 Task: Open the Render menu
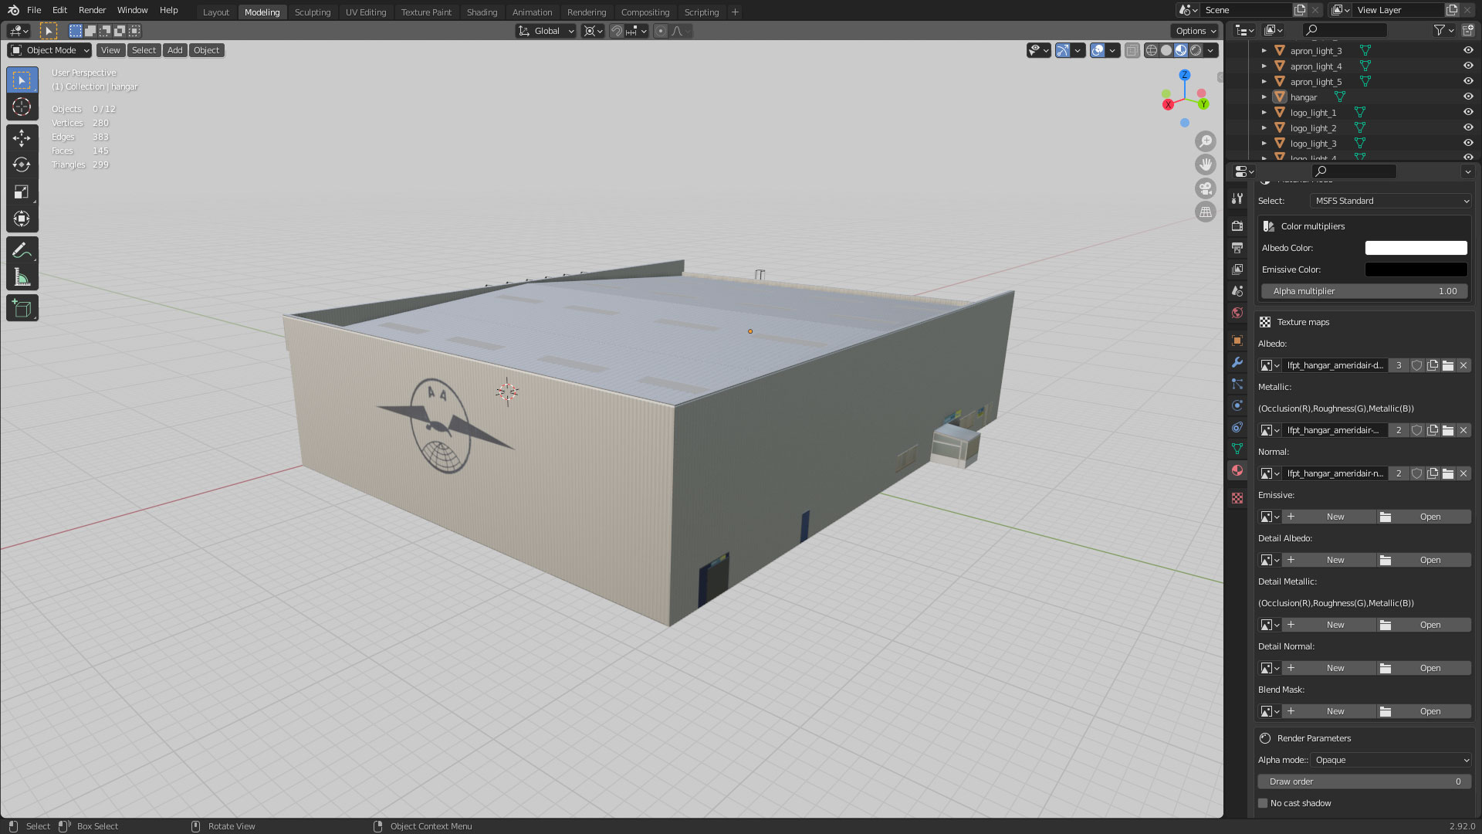coord(92,10)
